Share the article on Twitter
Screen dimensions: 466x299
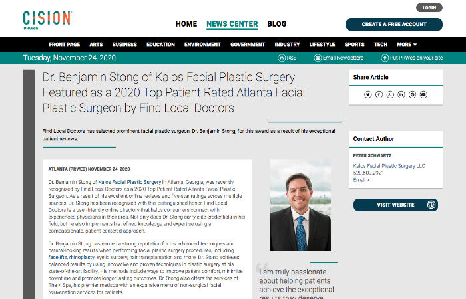[367, 94]
